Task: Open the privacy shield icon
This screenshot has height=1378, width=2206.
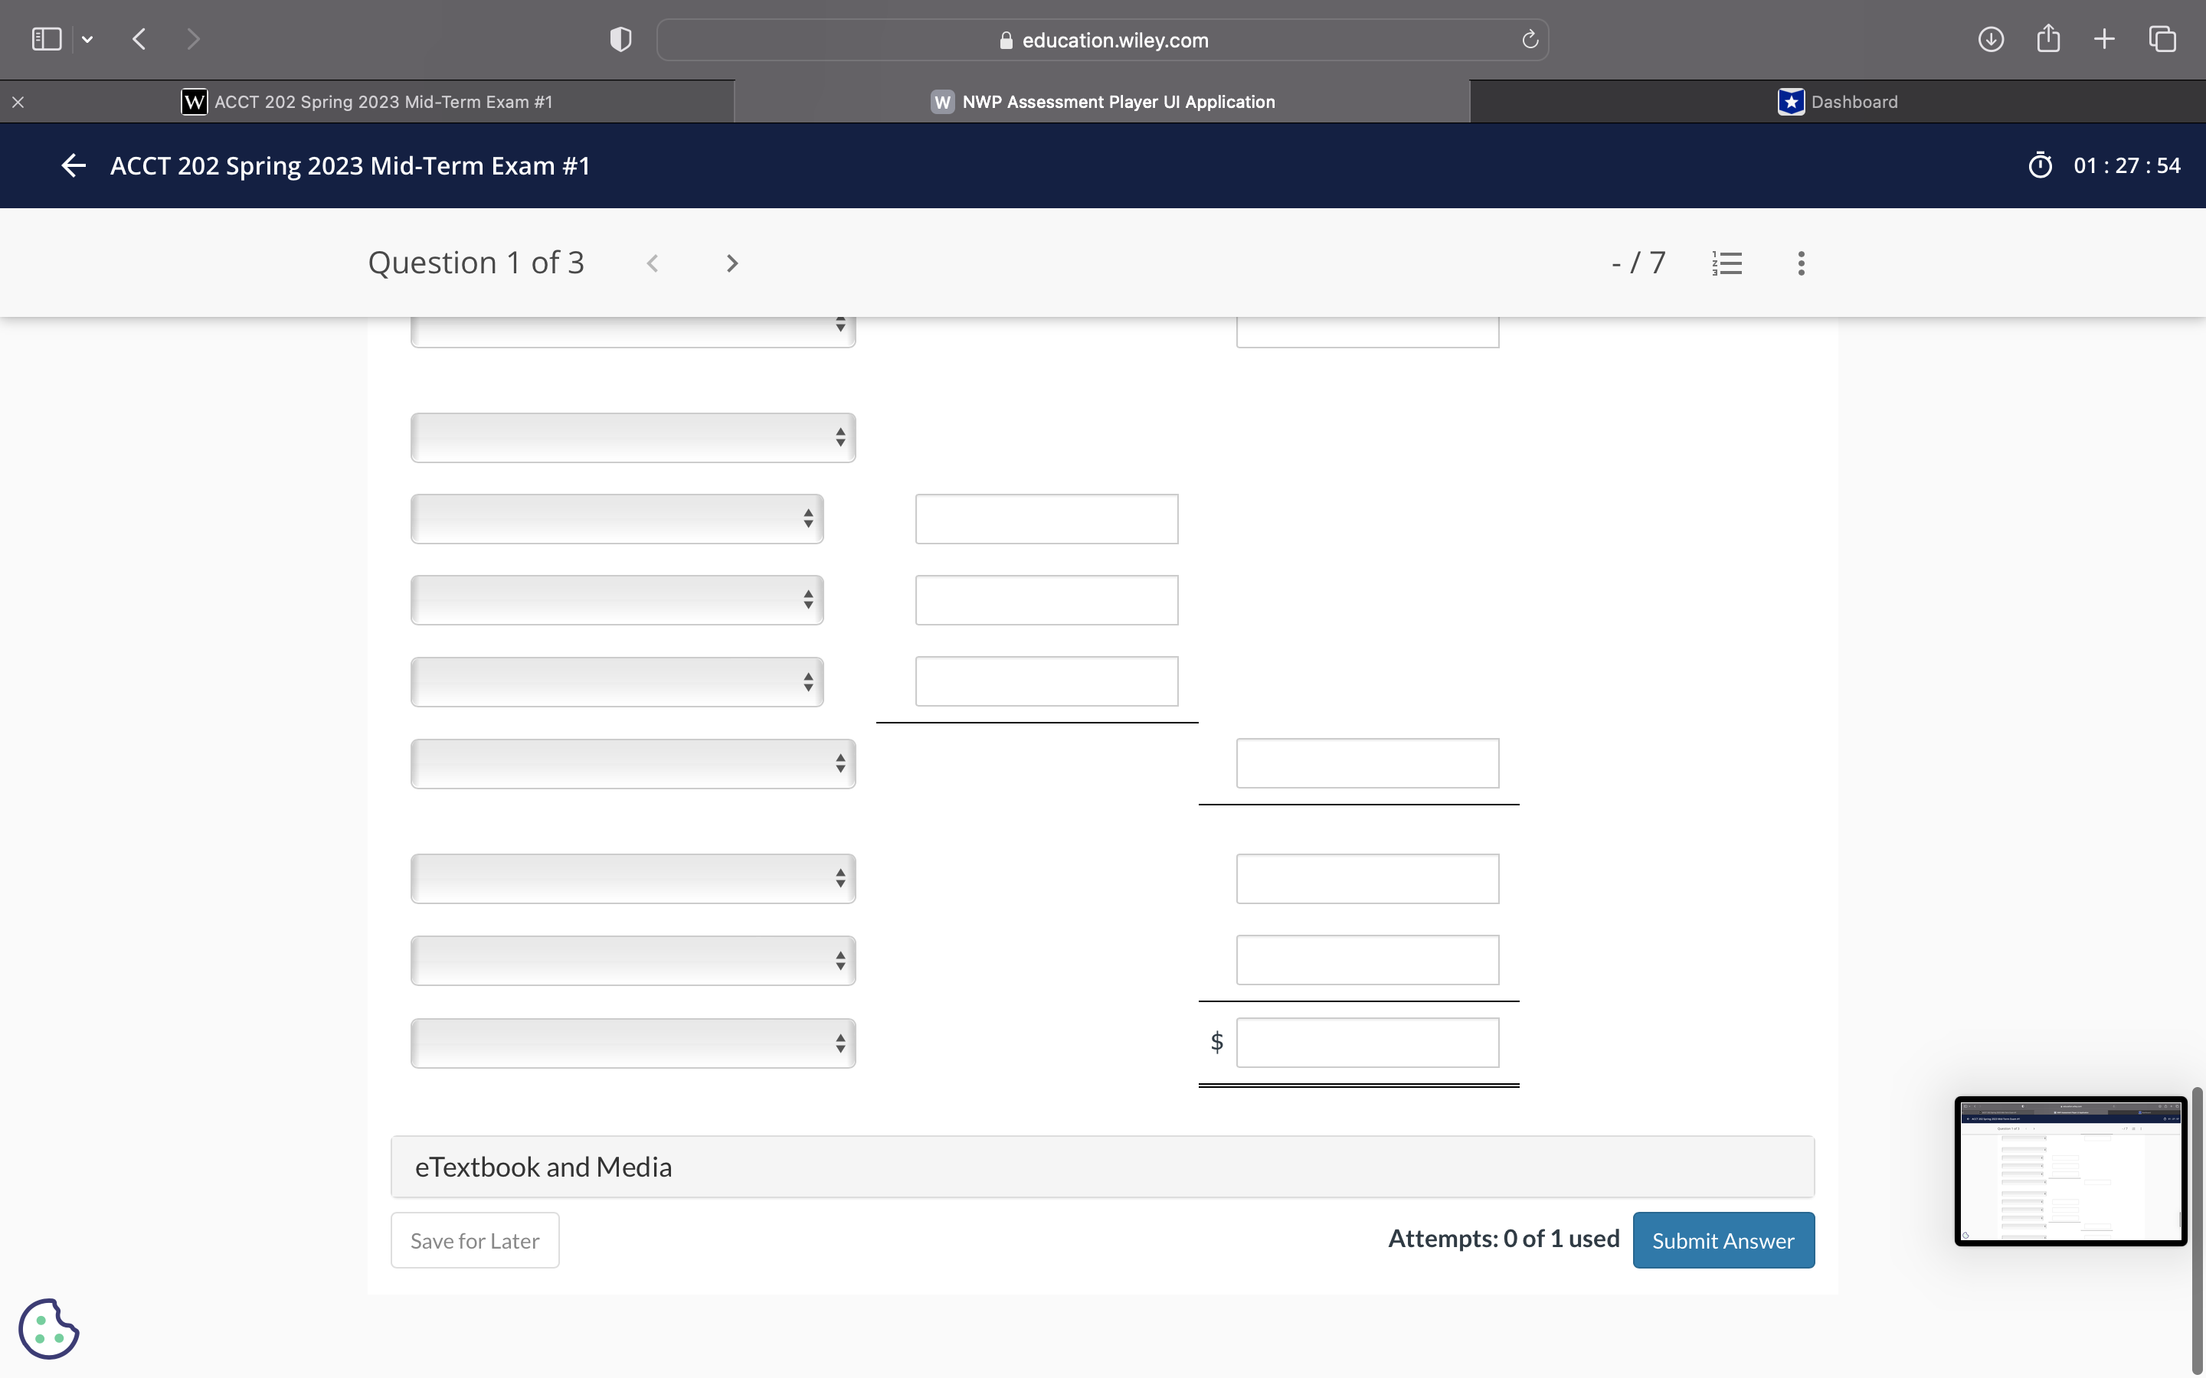Action: 620,39
